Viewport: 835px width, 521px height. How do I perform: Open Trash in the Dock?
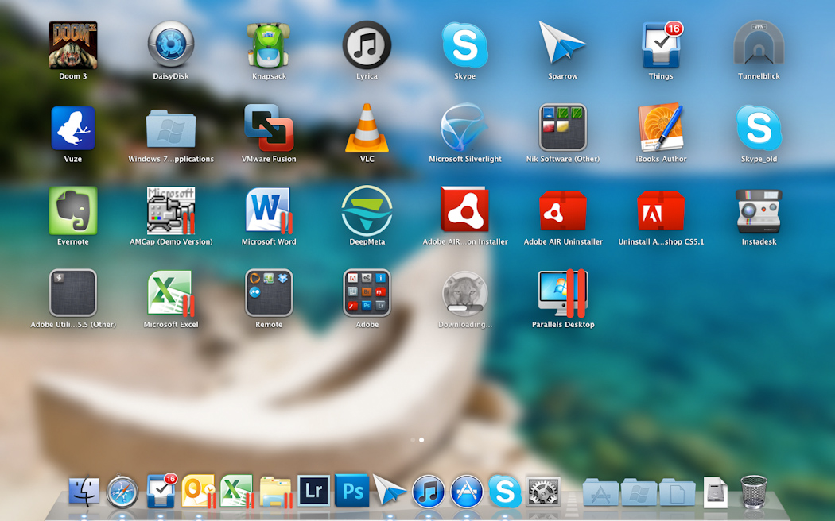tap(754, 492)
